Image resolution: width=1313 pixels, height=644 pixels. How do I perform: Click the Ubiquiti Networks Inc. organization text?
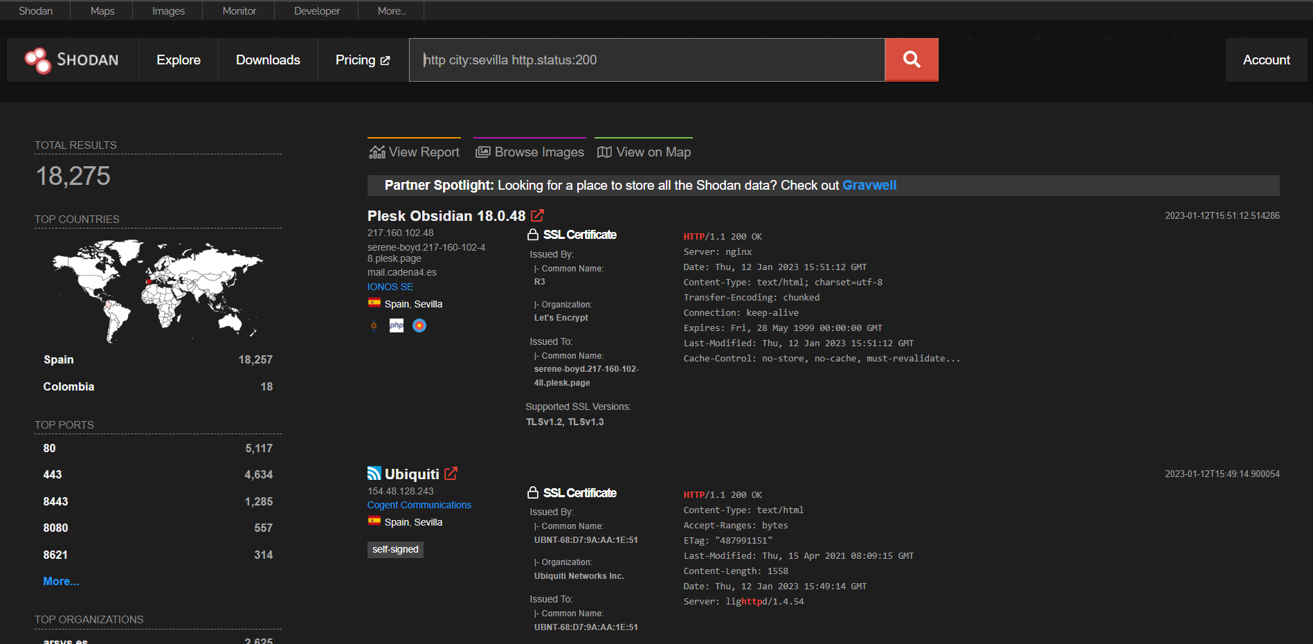coord(579,576)
